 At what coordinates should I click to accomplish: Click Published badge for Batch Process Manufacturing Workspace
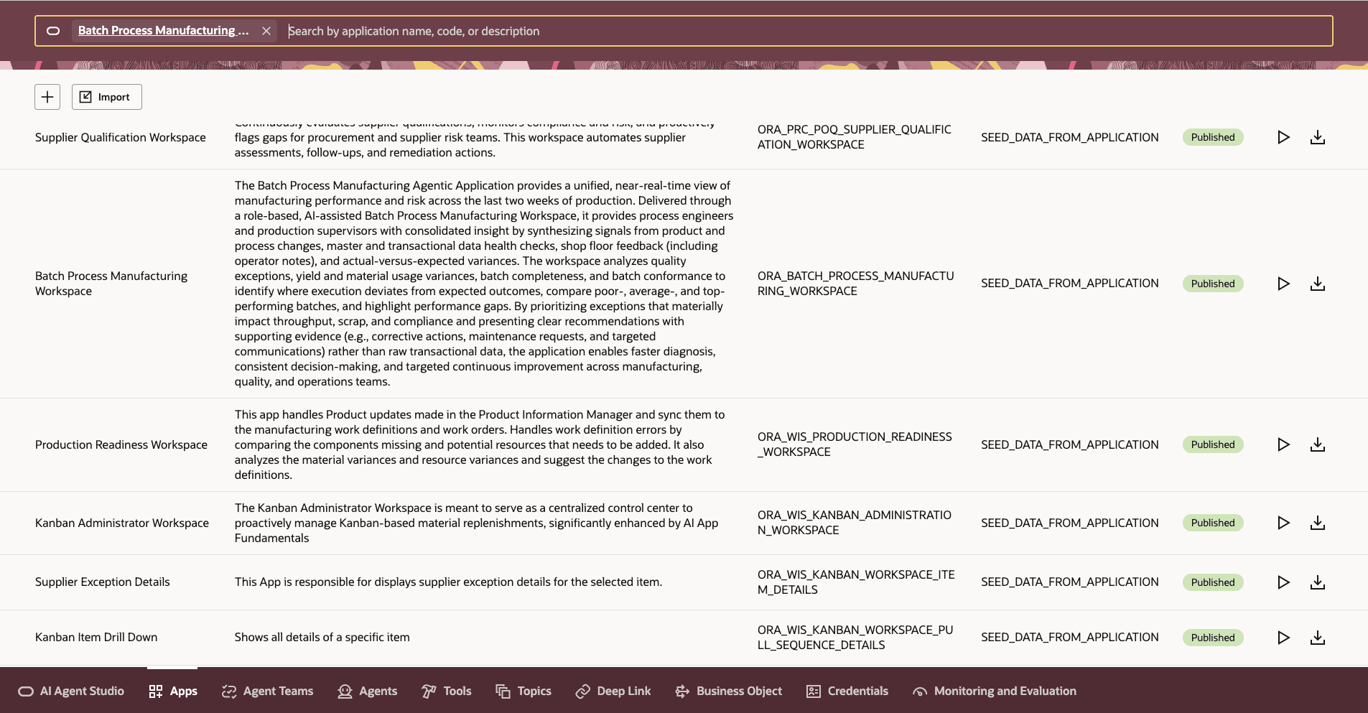tap(1213, 284)
